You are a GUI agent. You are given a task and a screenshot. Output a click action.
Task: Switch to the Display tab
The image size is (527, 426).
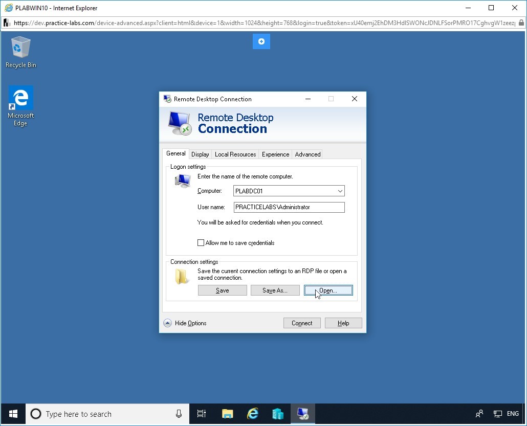201,154
